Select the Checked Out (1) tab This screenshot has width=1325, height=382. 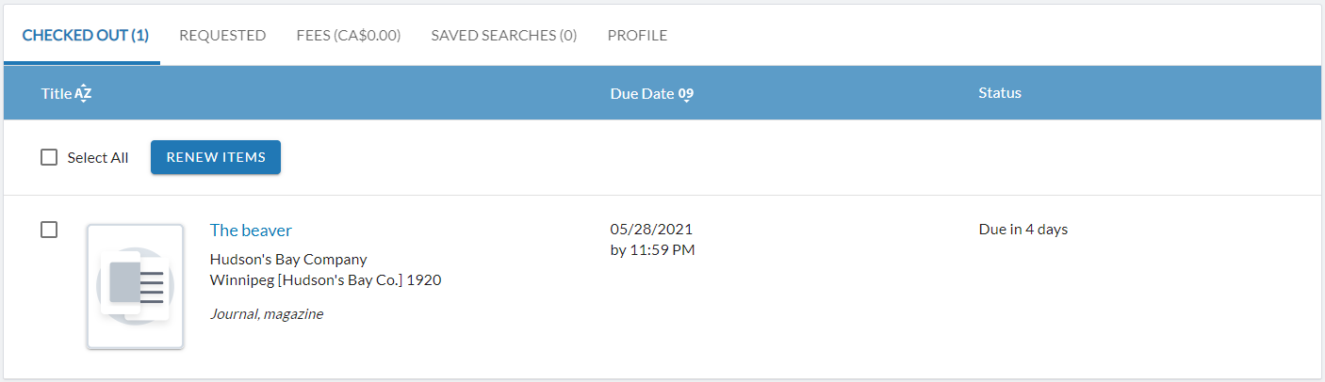[86, 35]
